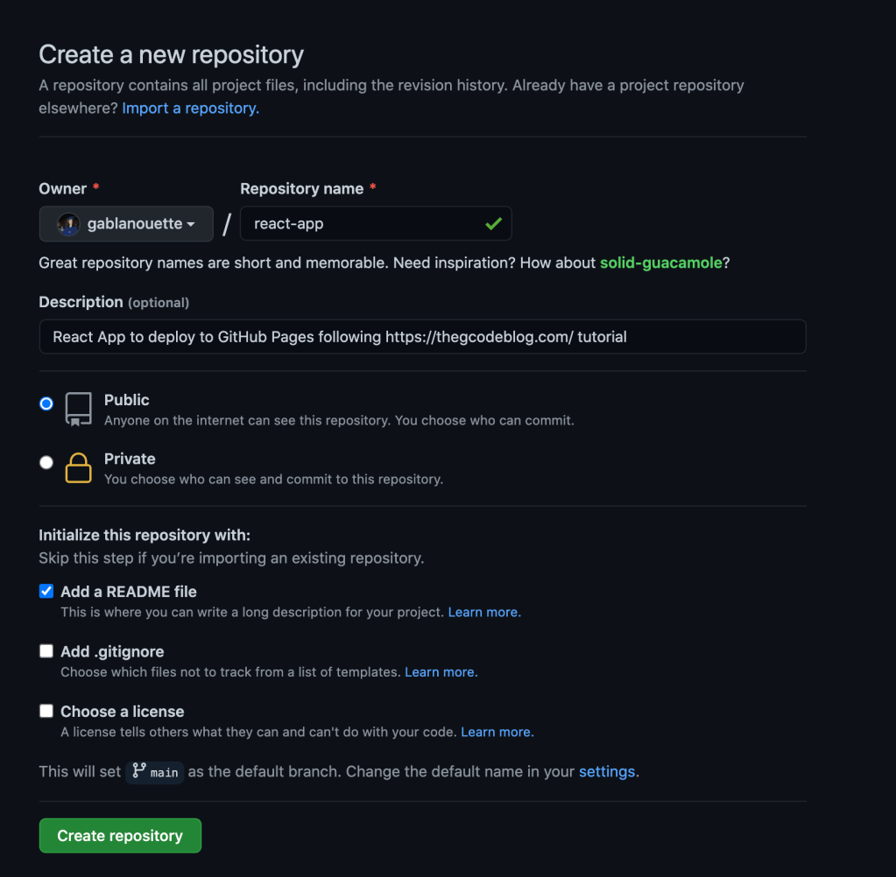Click the Private repository lock icon
Image resolution: width=896 pixels, height=877 pixels.
78,467
